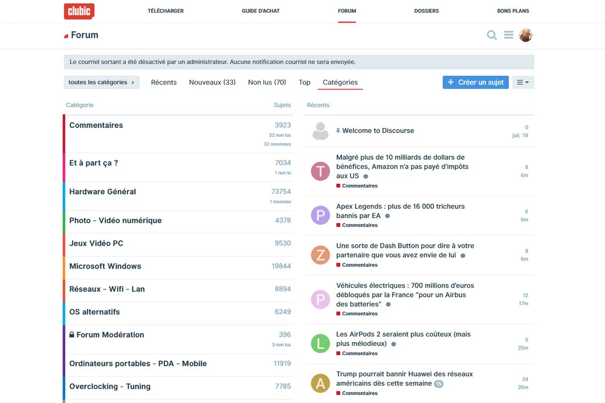Viewport: 605px width, 403px height.
Task: Open the 'Réseaux - Wifi - Lan' category
Action: point(107,289)
